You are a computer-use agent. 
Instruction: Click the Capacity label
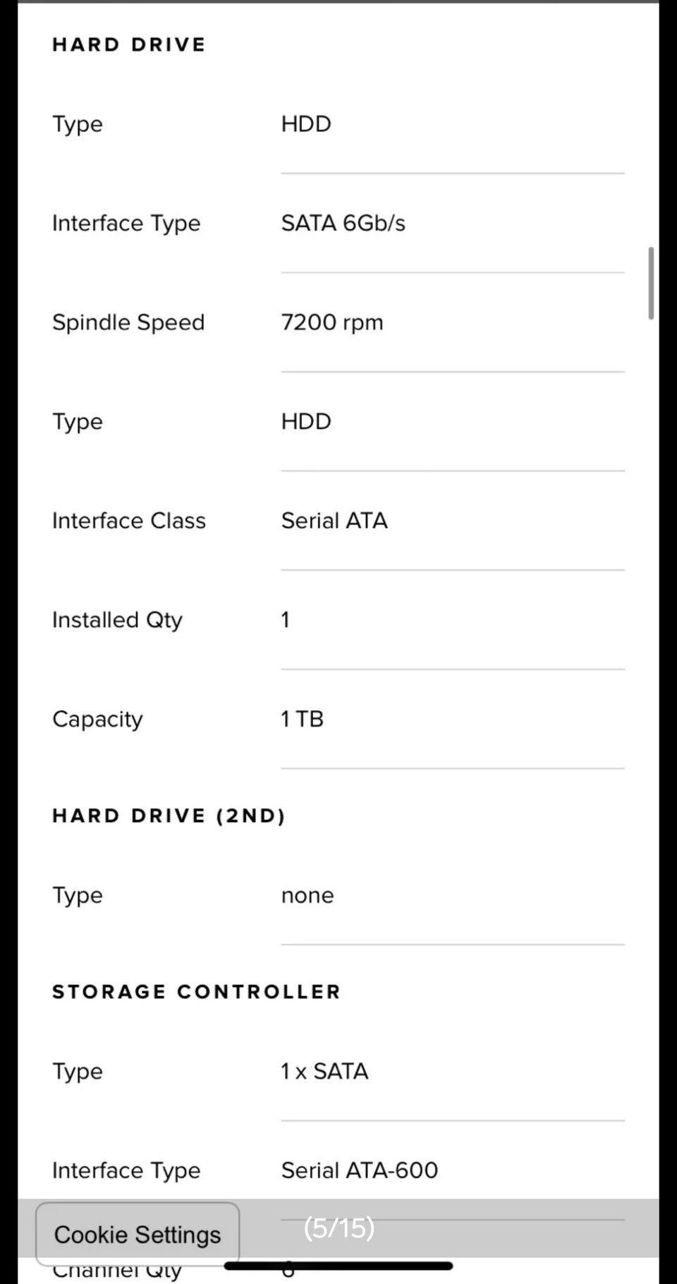click(x=97, y=719)
